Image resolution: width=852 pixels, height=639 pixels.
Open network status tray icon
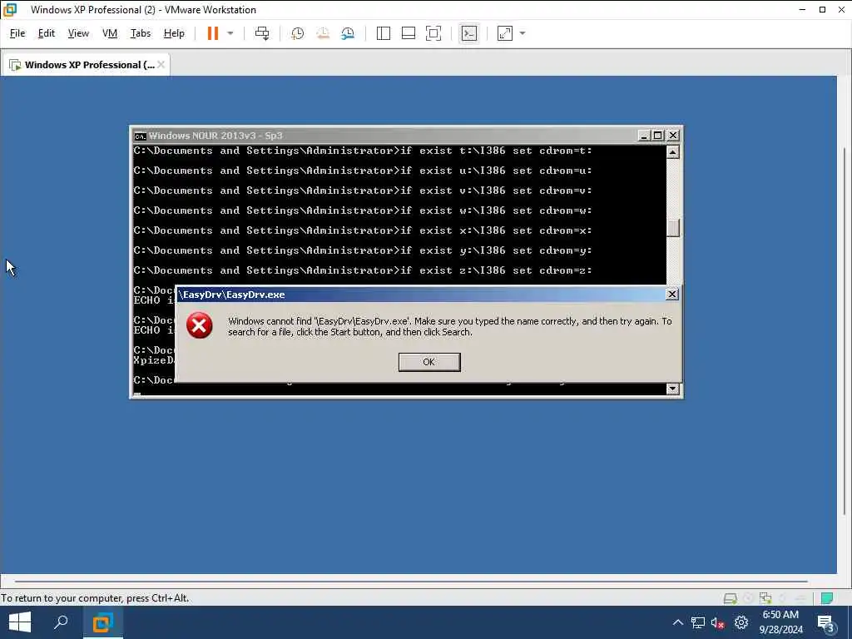pos(698,622)
